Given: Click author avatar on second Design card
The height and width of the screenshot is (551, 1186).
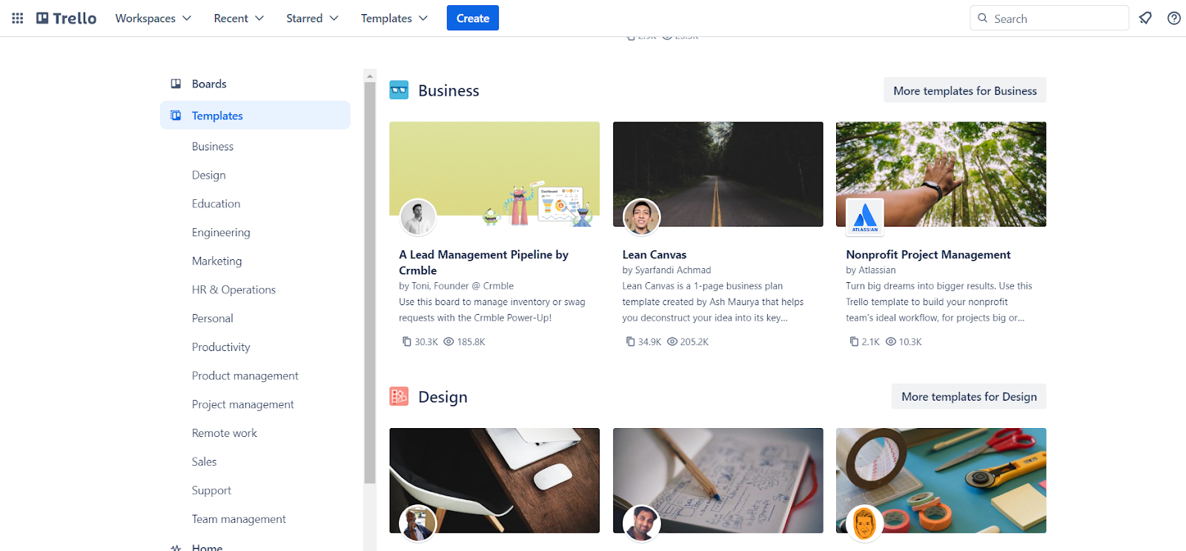Looking at the screenshot, I should [x=641, y=524].
